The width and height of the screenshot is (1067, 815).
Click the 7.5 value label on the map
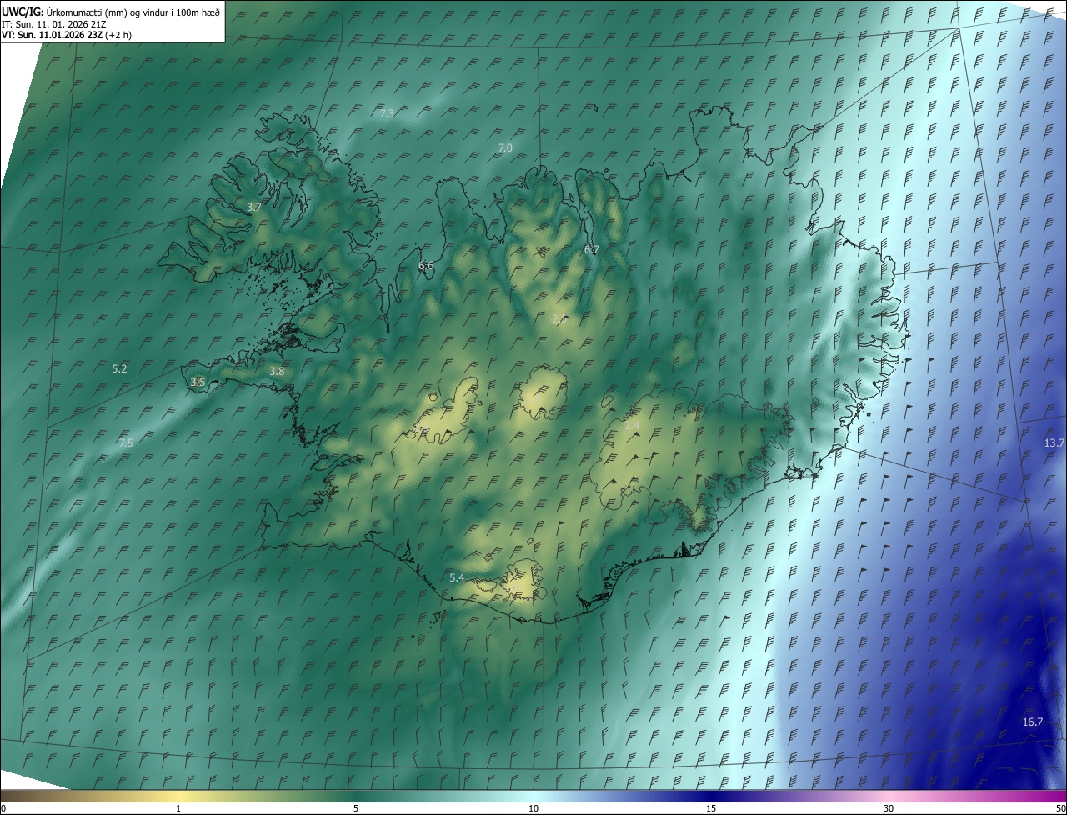(x=125, y=442)
